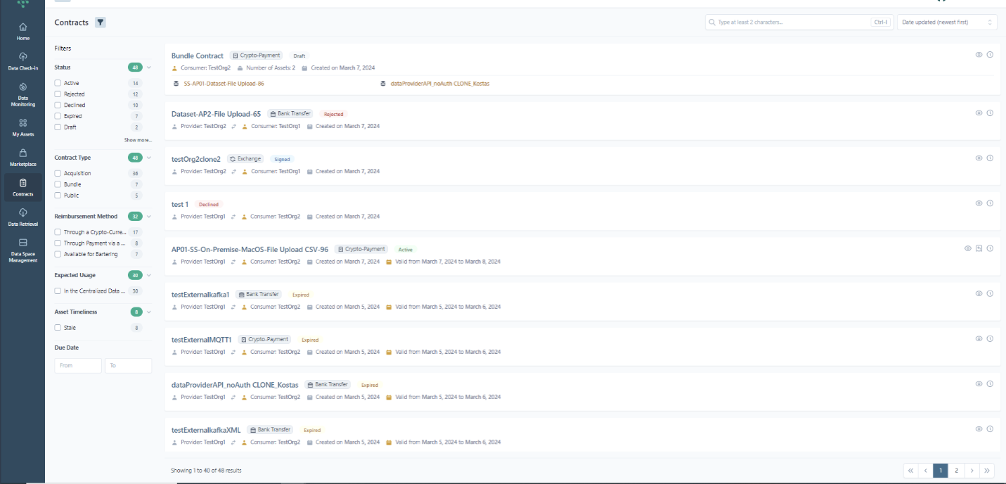Collapse the Reimbursement Method filter section
The height and width of the screenshot is (484, 1006).
149,217
